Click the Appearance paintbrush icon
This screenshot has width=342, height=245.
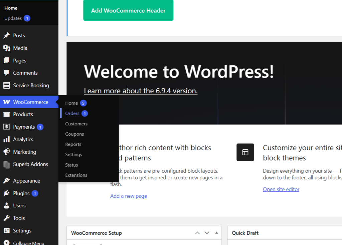tap(7, 181)
